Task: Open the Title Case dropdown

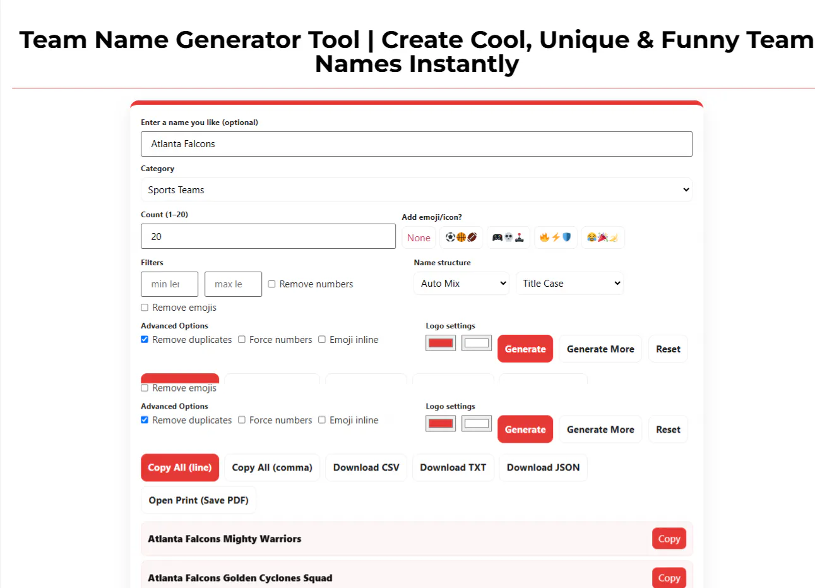Action: coord(569,284)
